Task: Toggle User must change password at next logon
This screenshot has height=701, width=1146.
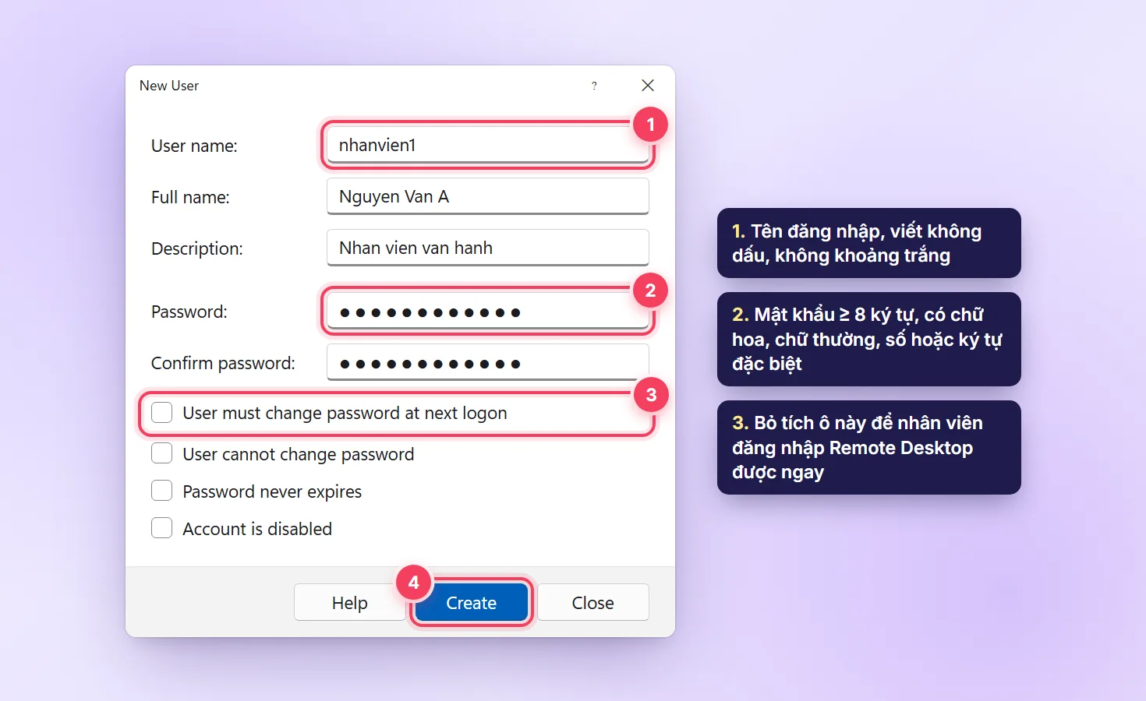Action: point(161,413)
